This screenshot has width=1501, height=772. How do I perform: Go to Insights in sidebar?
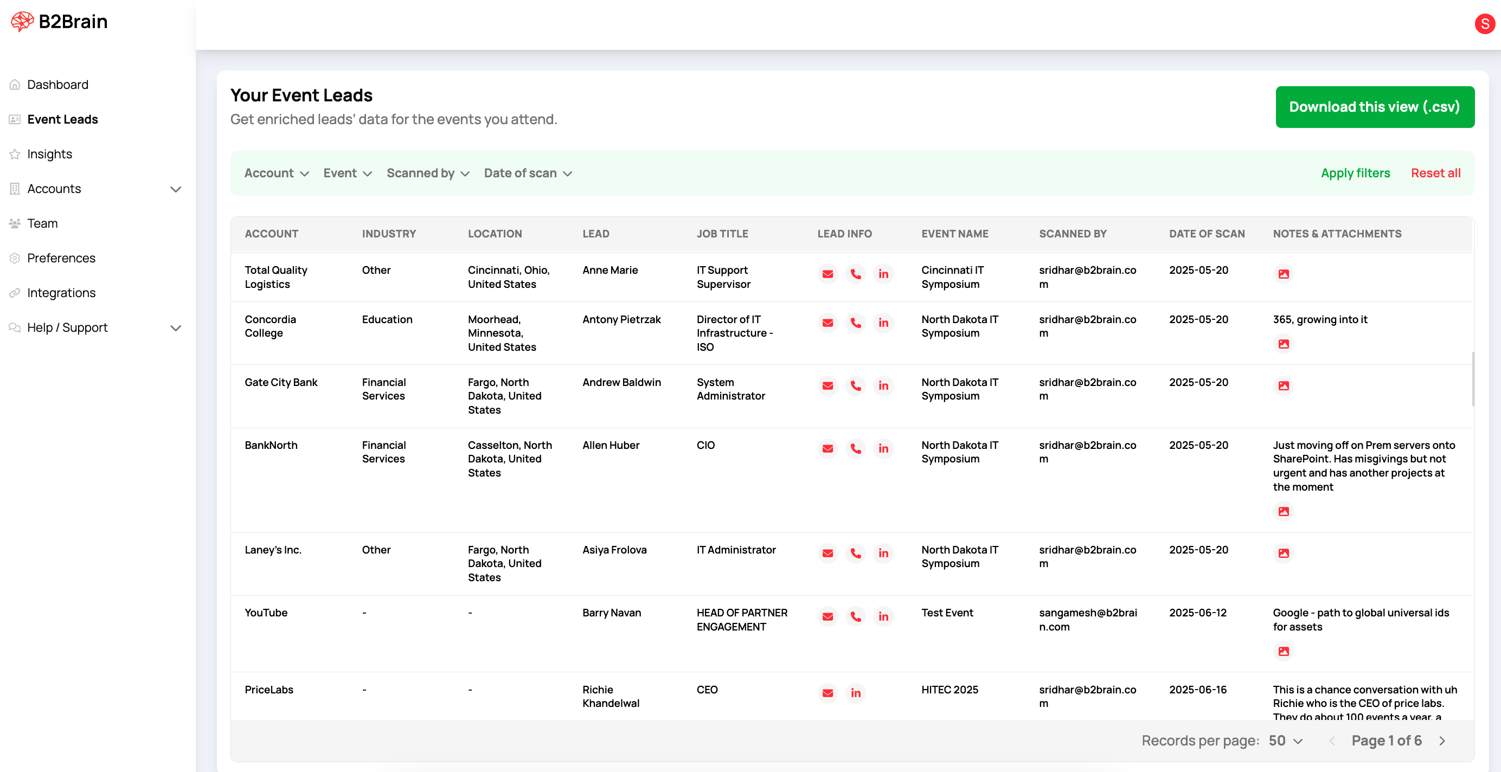pos(49,154)
